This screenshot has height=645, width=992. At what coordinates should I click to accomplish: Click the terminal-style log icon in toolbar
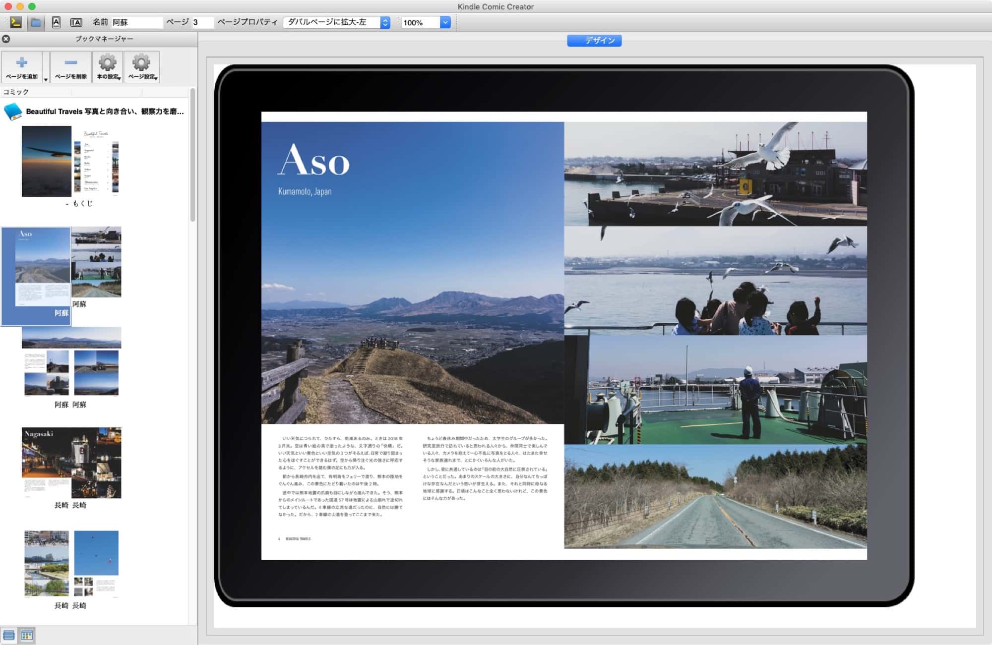[x=16, y=22]
